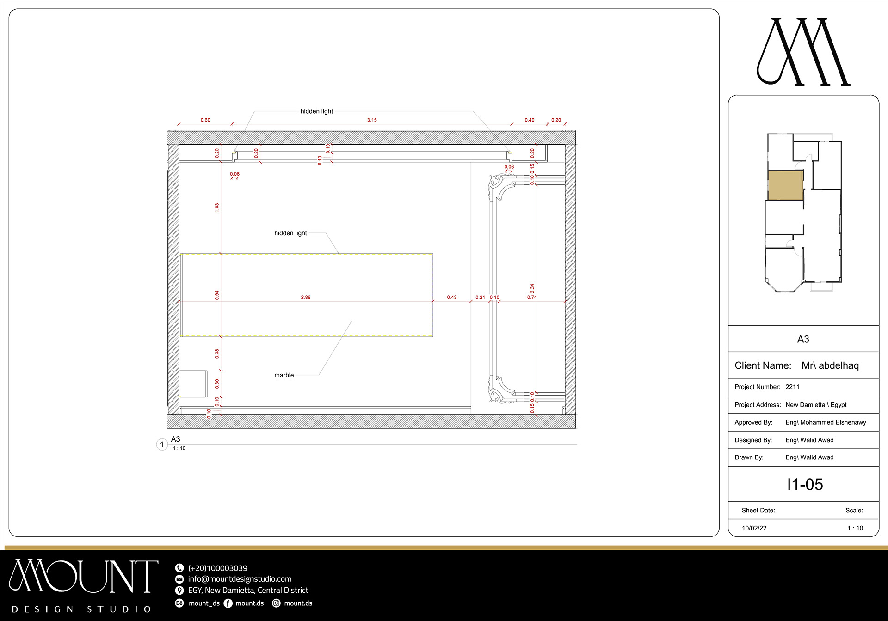Click the Instagram icon in the footer
This screenshot has width=888, height=621.
(276, 603)
